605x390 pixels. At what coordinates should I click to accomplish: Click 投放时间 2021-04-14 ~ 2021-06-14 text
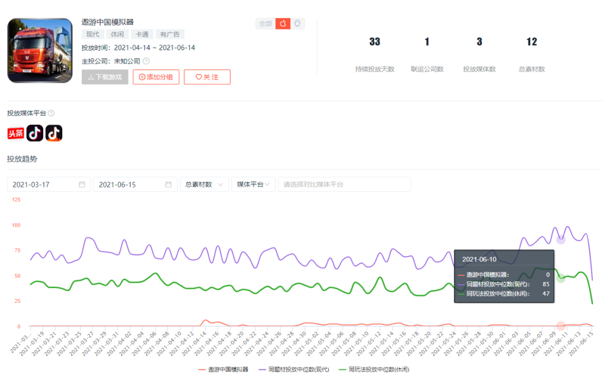click(x=138, y=48)
